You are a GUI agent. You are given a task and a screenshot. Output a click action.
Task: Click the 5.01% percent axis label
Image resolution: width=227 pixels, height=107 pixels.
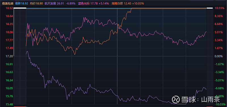[218, 32]
